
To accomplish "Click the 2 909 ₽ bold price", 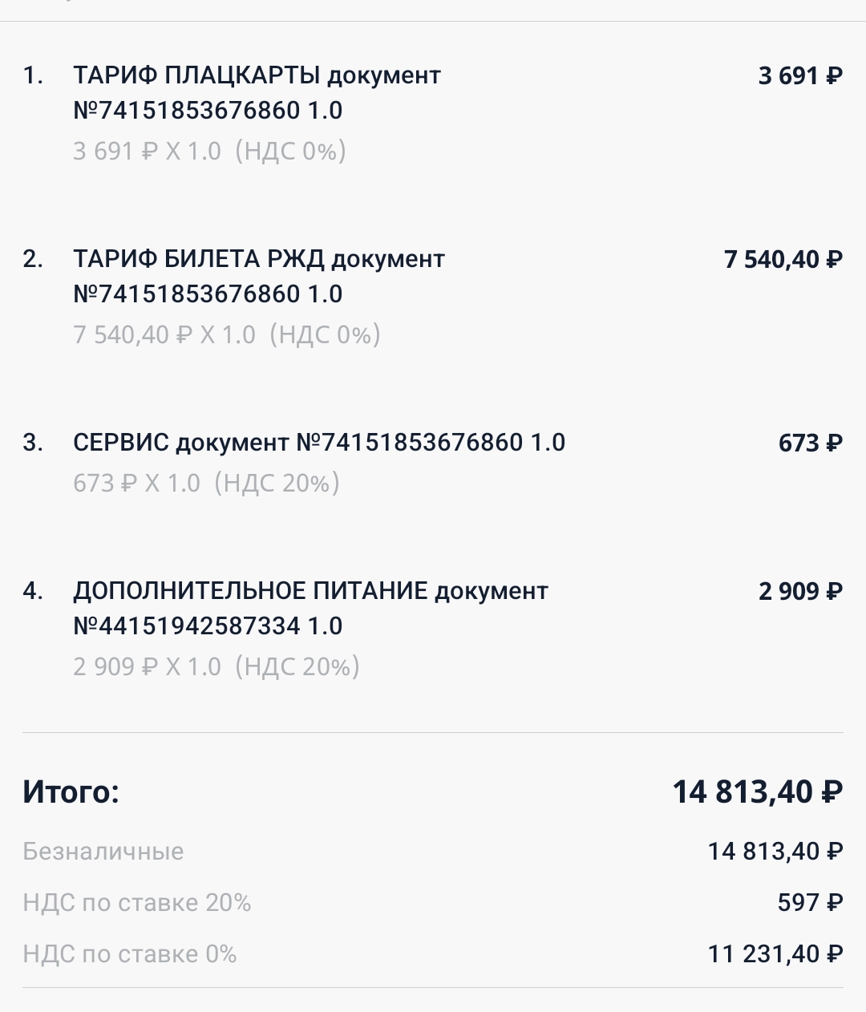I will [800, 592].
